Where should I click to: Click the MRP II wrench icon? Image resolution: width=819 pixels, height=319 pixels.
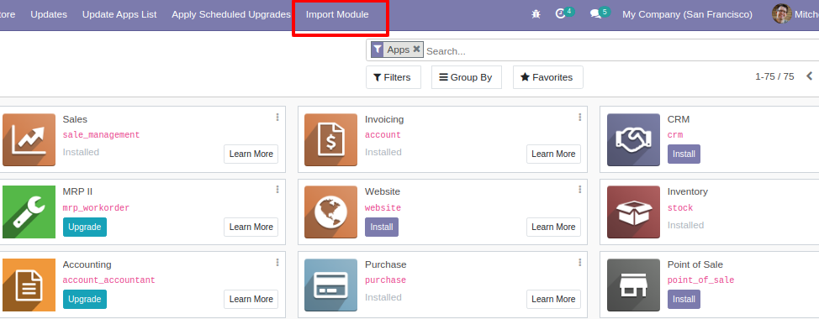tap(29, 212)
